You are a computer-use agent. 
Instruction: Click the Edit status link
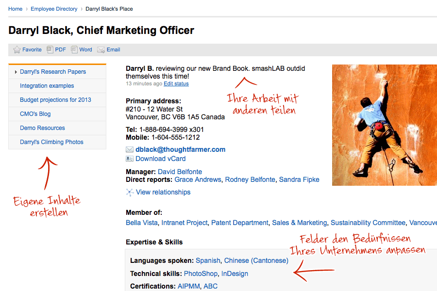tap(176, 83)
